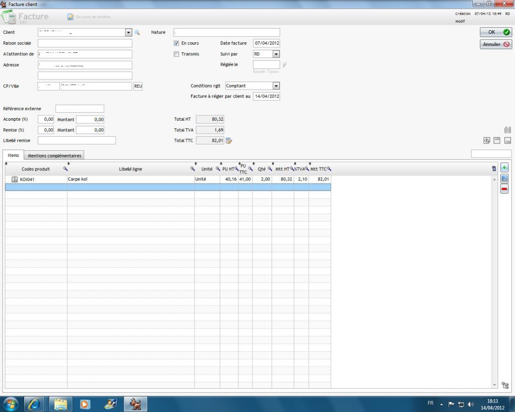Switch to Mentions complémentaires tab
Image resolution: width=515 pixels, height=412 pixels.
click(54, 155)
